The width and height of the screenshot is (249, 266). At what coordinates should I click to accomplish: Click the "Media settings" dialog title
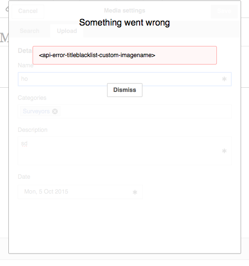click(x=125, y=11)
